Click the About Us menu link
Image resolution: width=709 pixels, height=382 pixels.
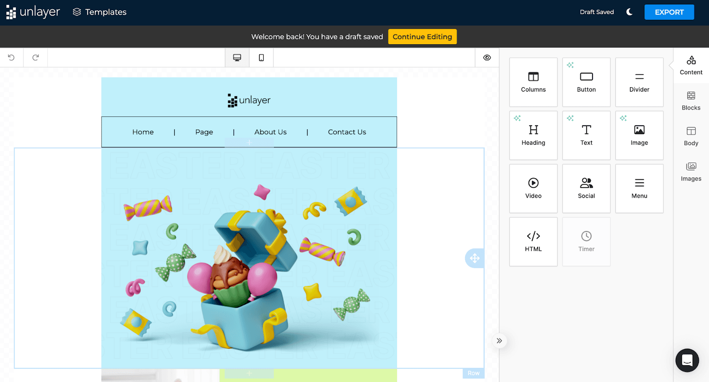[271, 132]
